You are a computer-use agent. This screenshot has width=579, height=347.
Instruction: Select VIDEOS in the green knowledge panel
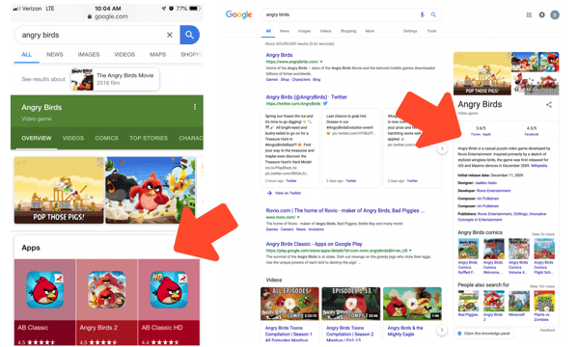[x=73, y=138]
